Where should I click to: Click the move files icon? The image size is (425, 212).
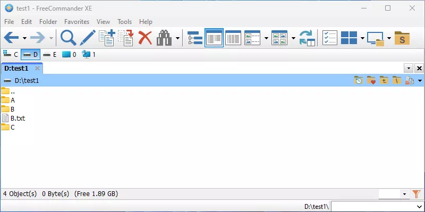click(x=126, y=38)
